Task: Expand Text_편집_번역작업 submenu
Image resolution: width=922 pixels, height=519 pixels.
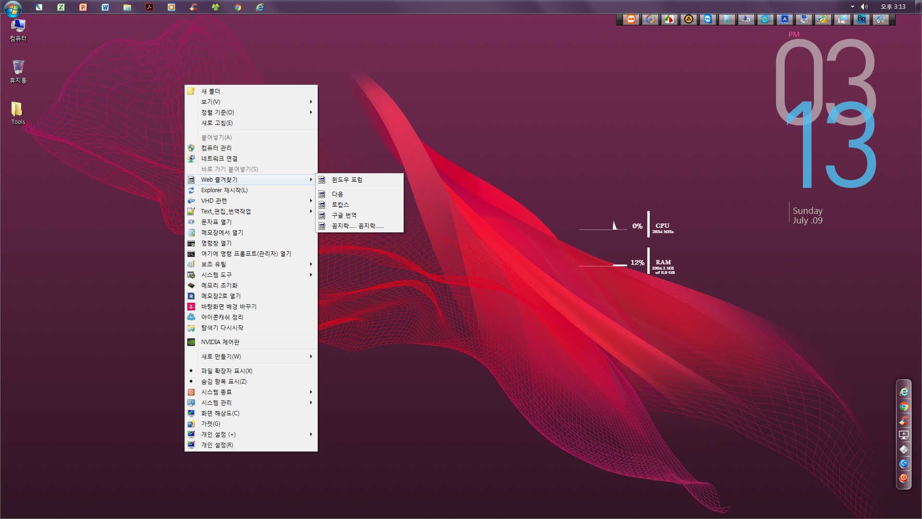Action: click(251, 211)
